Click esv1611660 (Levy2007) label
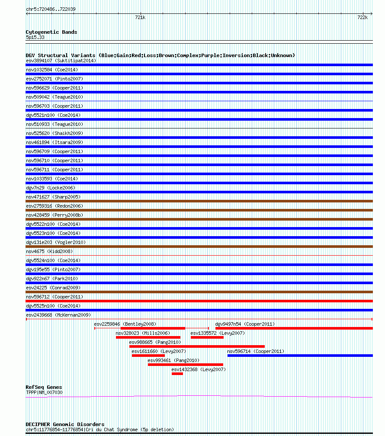The image size is (385, 436). point(159,352)
